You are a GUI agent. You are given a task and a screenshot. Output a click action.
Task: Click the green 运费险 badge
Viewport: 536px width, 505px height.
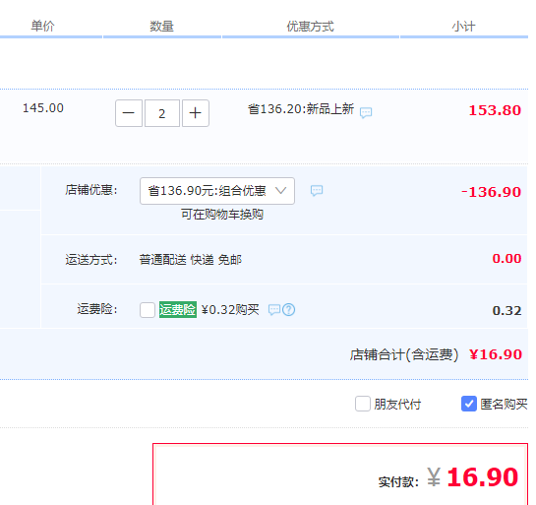178,310
